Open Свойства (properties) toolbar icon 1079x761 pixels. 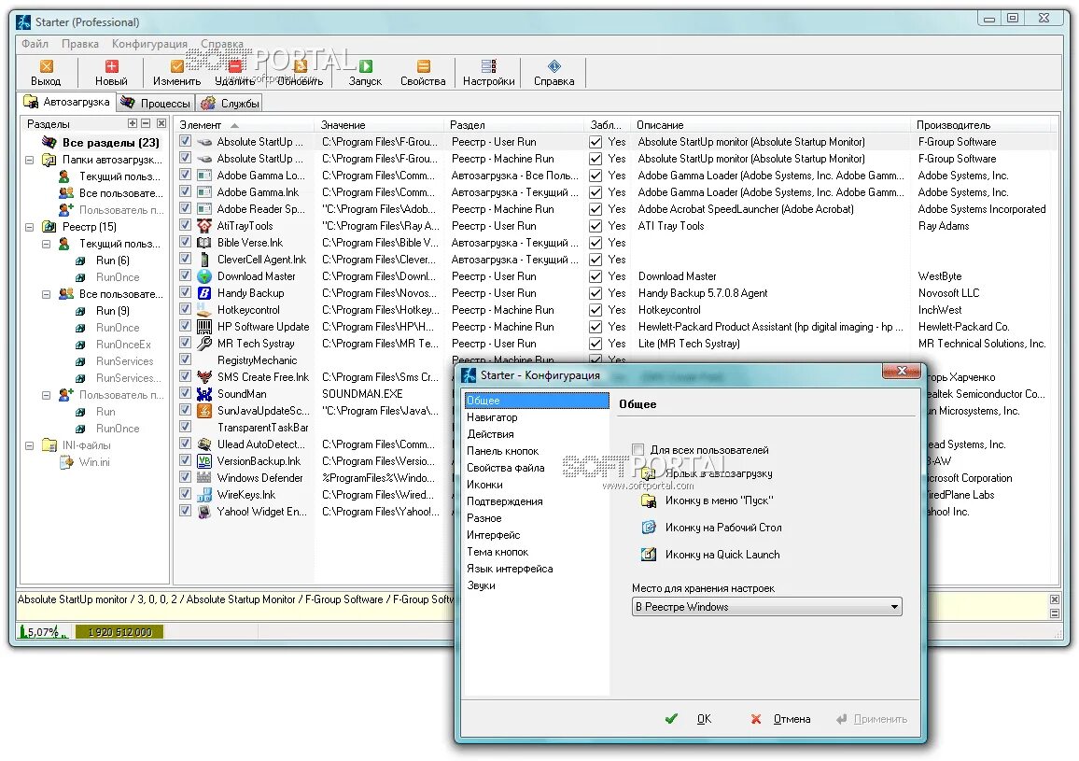[423, 66]
